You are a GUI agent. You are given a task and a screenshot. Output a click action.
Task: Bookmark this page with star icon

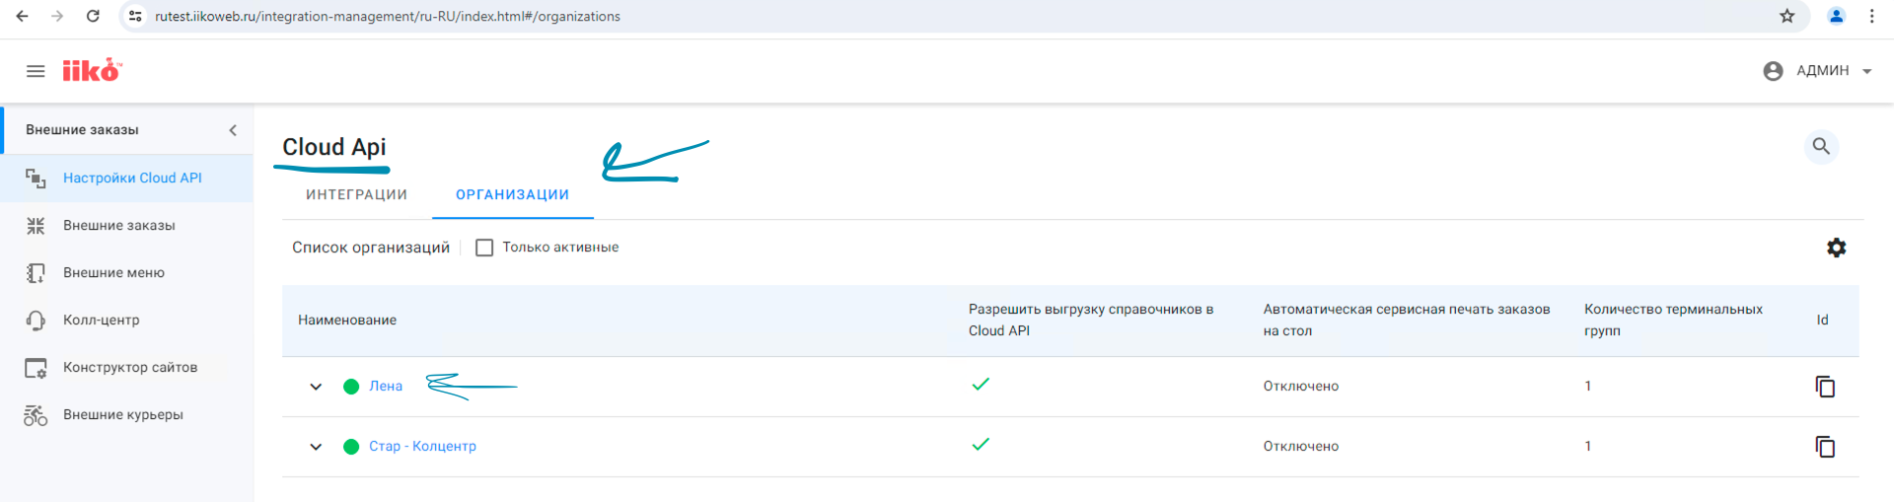1786,16
